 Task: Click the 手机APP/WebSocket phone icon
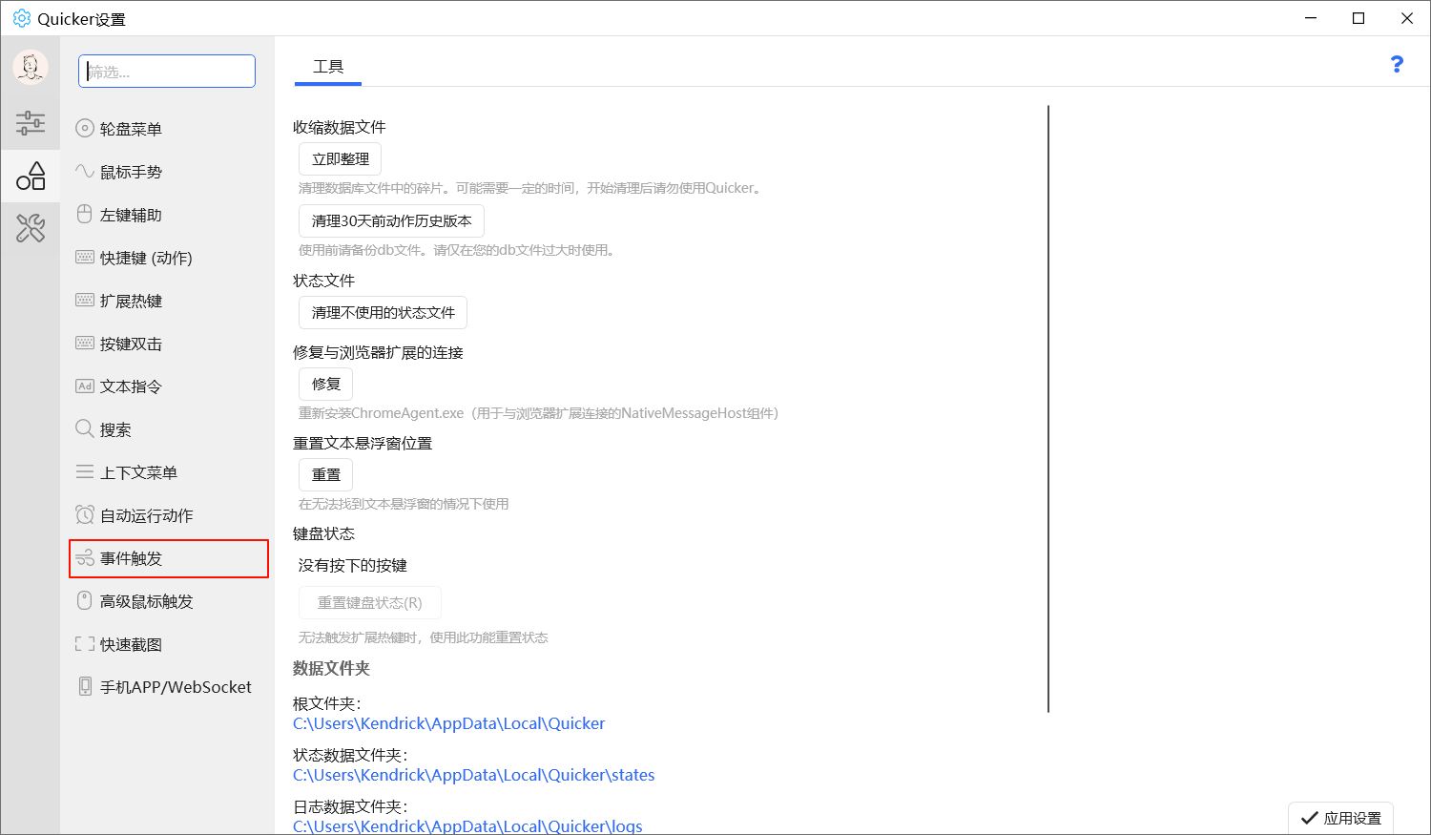click(x=85, y=686)
